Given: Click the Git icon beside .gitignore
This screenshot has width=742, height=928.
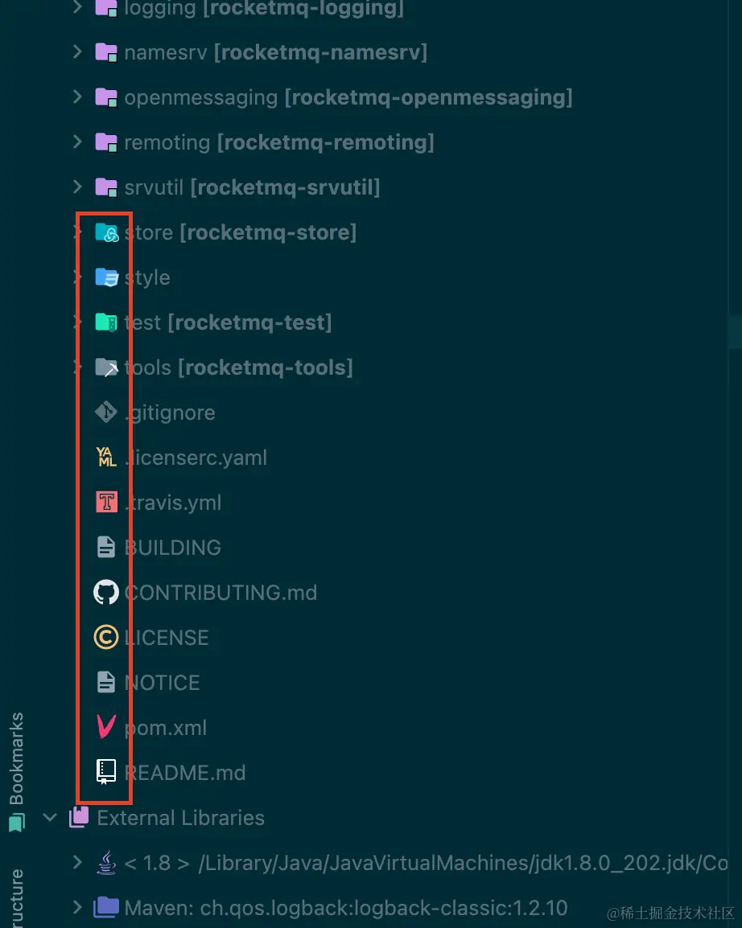Looking at the screenshot, I should (x=105, y=413).
